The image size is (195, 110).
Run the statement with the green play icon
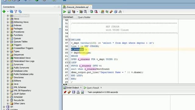64,12
